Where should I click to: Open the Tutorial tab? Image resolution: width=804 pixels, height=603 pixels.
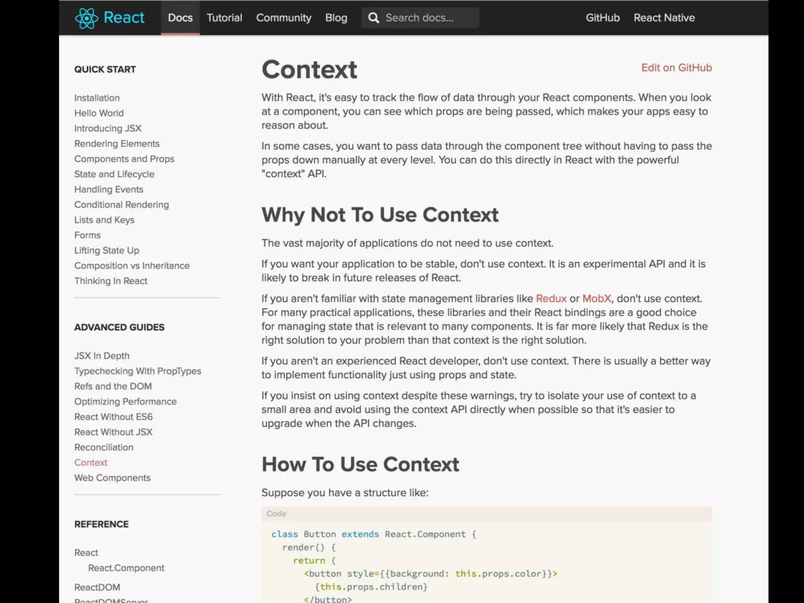tap(225, 18)
